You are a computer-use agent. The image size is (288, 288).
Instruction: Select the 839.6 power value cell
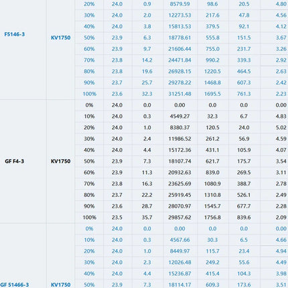pyautogui.click(x=244, y=218)
